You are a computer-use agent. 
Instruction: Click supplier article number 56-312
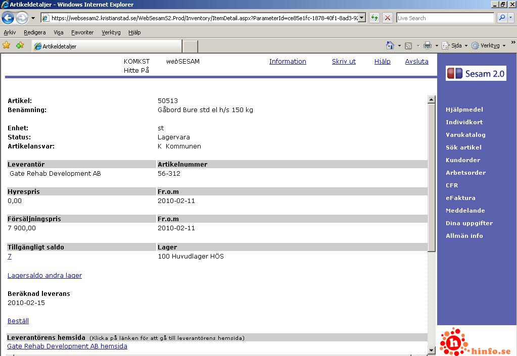pos(169,174)
